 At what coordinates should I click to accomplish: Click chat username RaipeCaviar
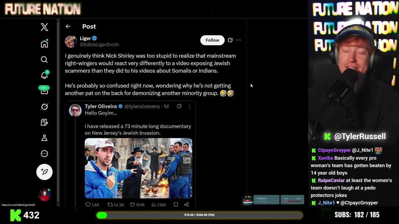331,180
